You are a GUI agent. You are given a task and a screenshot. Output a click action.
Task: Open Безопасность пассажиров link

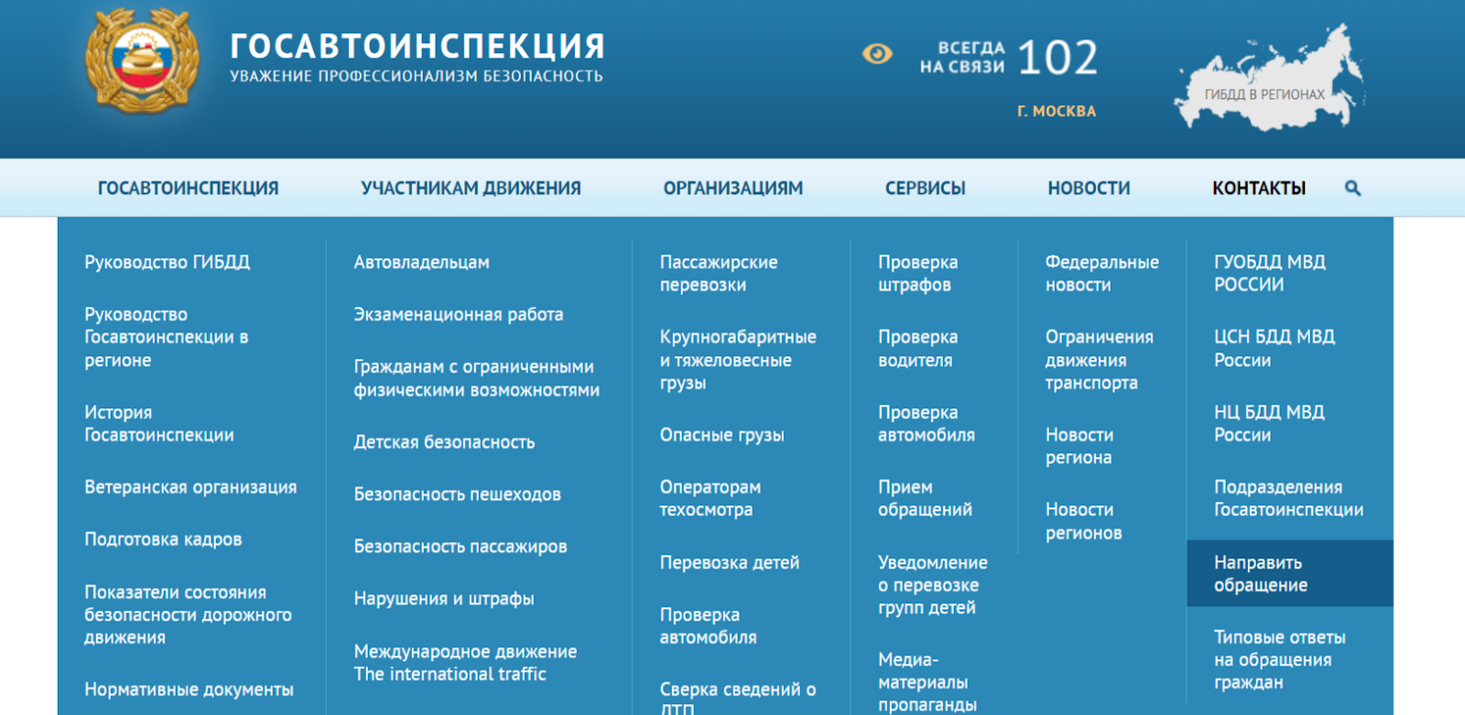point(461,547)
